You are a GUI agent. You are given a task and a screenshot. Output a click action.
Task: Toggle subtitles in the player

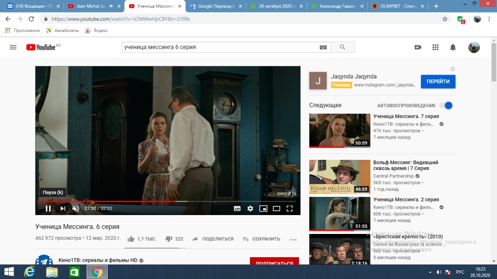pos(237,208)
